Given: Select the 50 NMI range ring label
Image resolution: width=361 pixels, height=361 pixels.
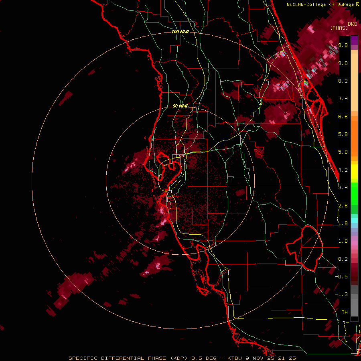Looking at the screenshot, I should point(180,106).
